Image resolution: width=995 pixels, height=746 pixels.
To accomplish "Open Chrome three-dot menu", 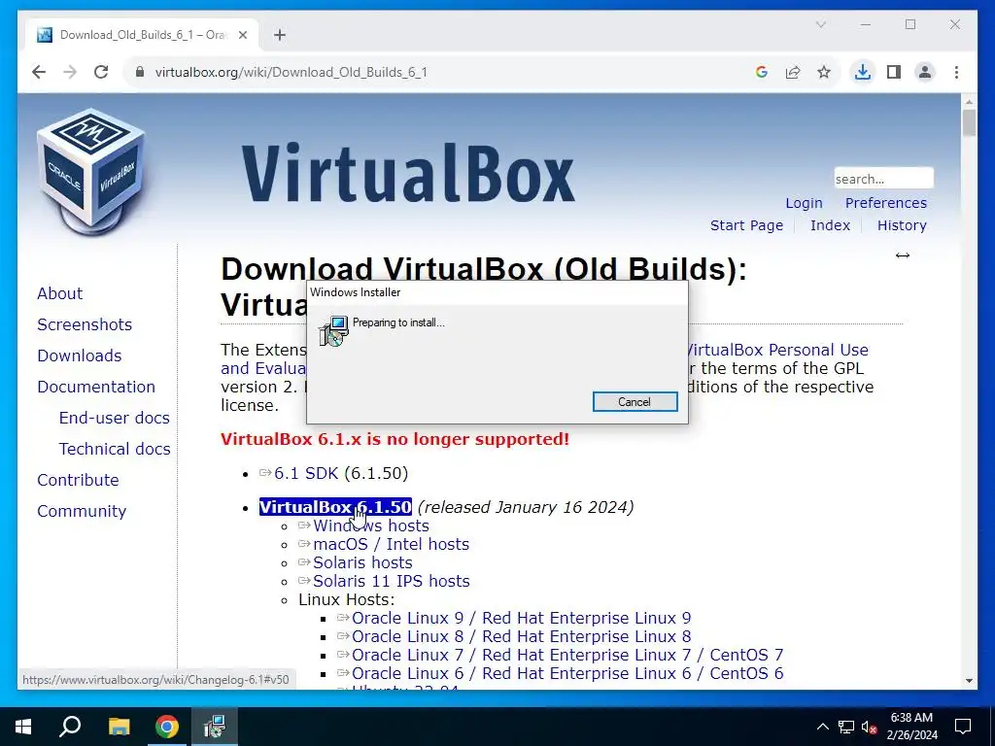I will pyautogui.click(x=956, y=72).
